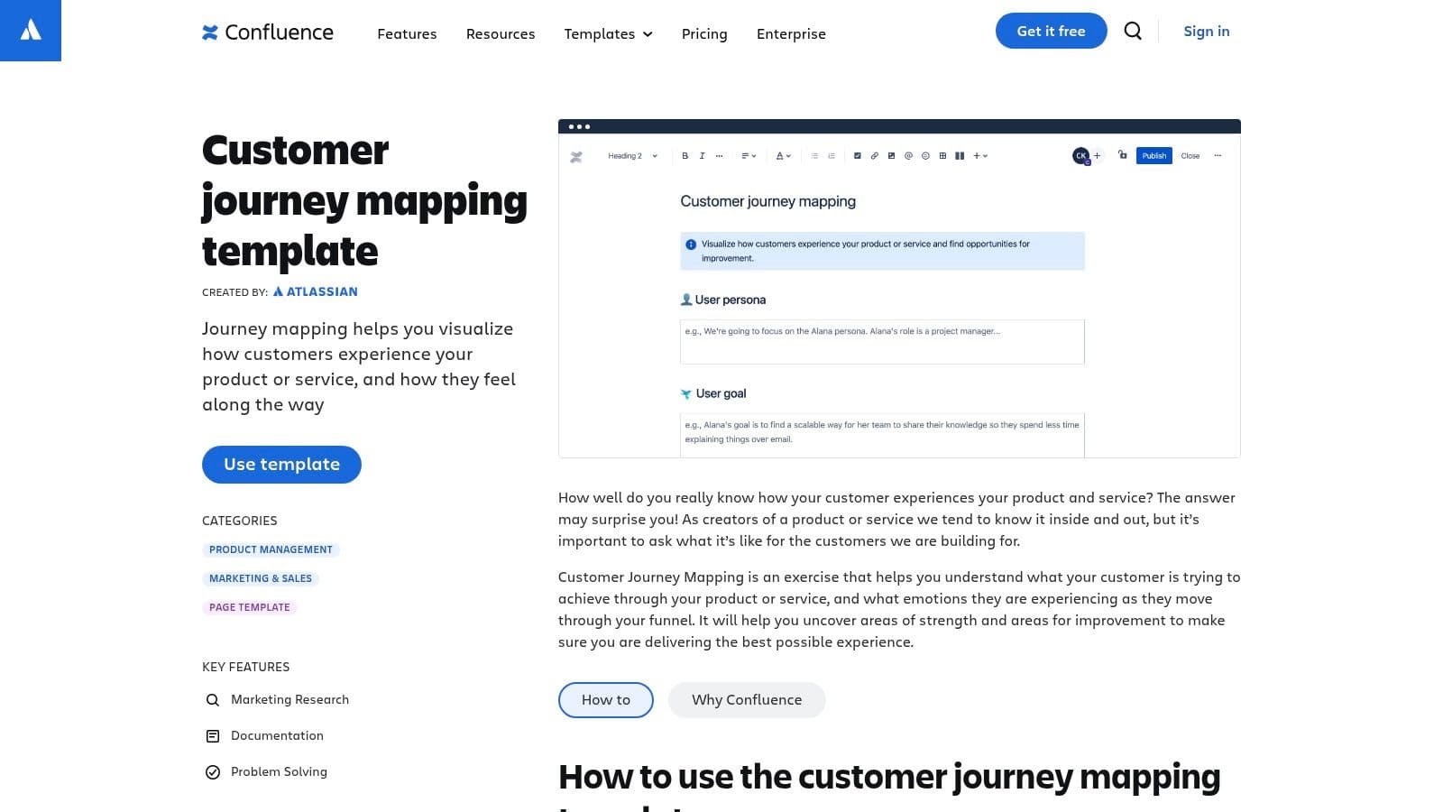Switch to the Why Confluence tab

[x=746, y=700]
